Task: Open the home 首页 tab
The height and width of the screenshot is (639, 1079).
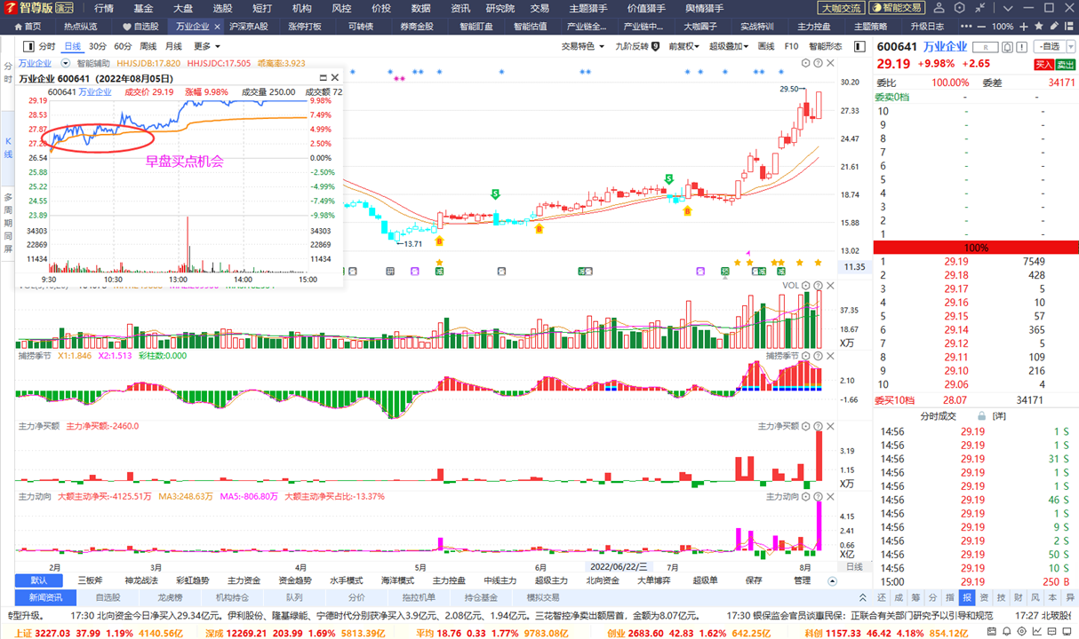Action: coord(27,27)
